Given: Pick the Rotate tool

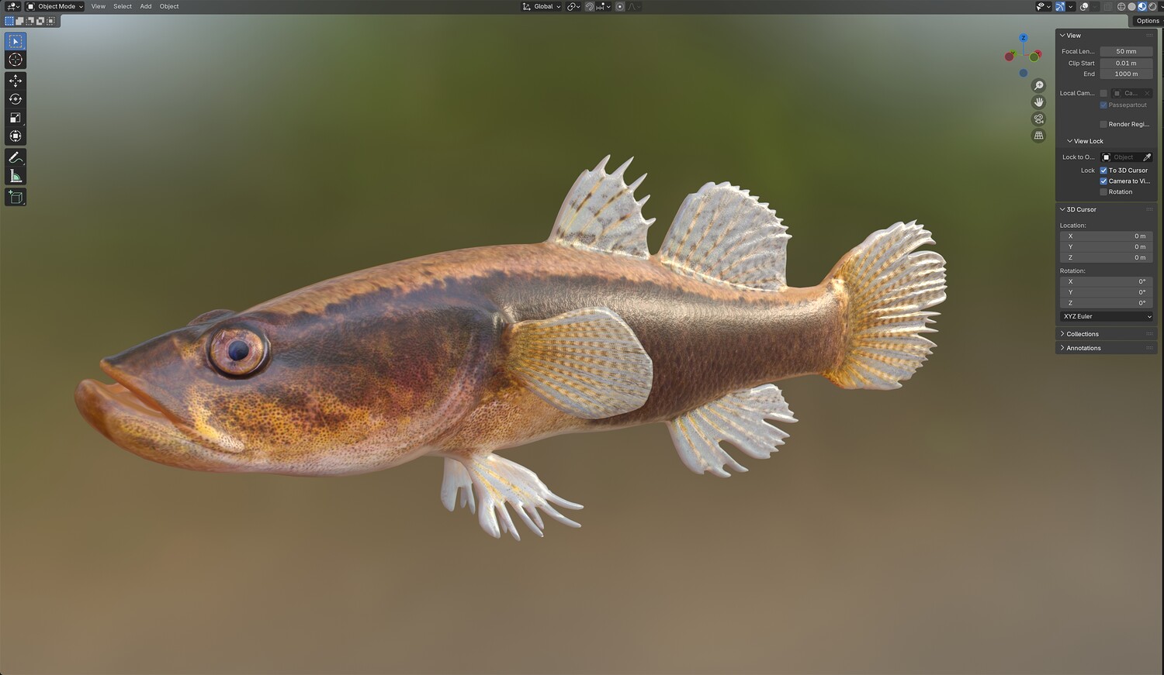Looking at the screenshot, I should click(16, 99).
